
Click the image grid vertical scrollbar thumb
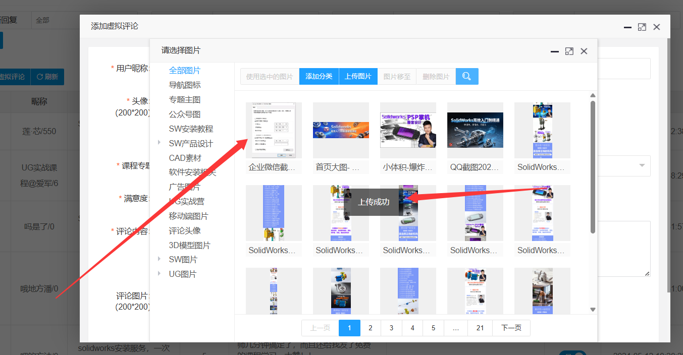[593, 167]
